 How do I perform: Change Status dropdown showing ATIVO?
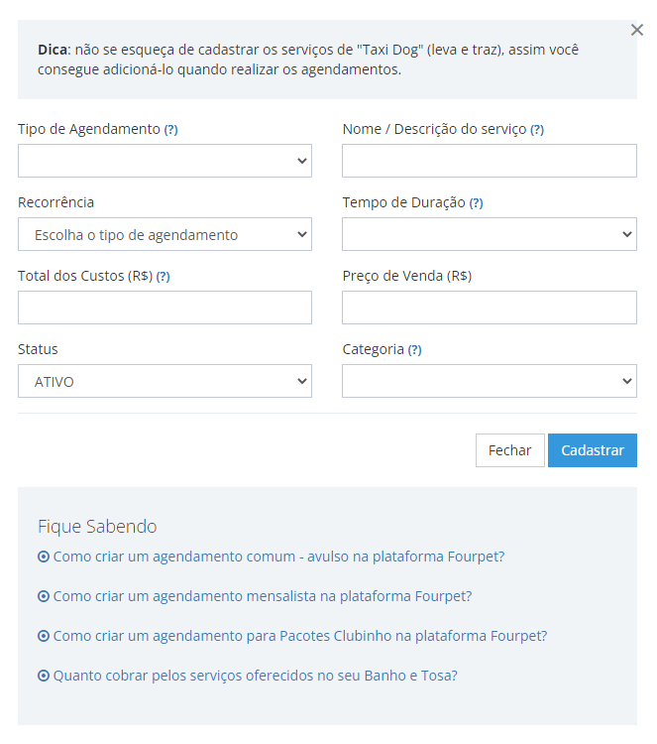164,381
